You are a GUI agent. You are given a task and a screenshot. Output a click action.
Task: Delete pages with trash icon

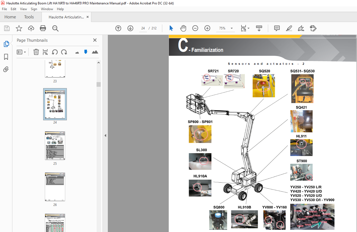coord(36,52)
